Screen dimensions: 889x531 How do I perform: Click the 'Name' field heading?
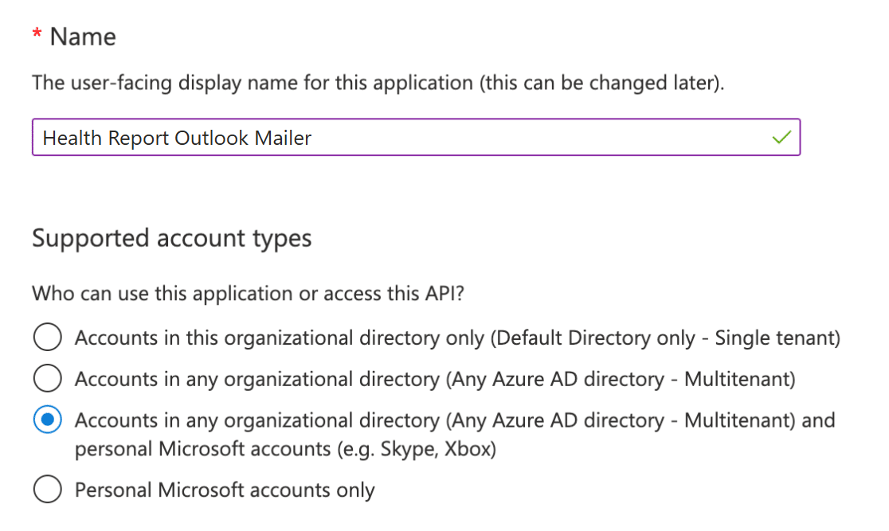[x=83, y=37]
